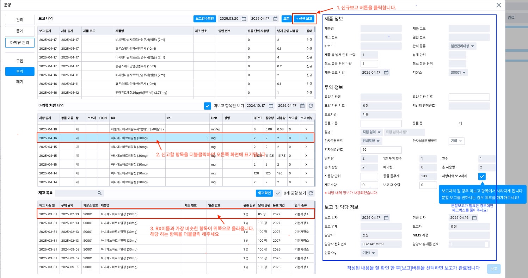Open the 저장소 S0001 dropdown

458,73
